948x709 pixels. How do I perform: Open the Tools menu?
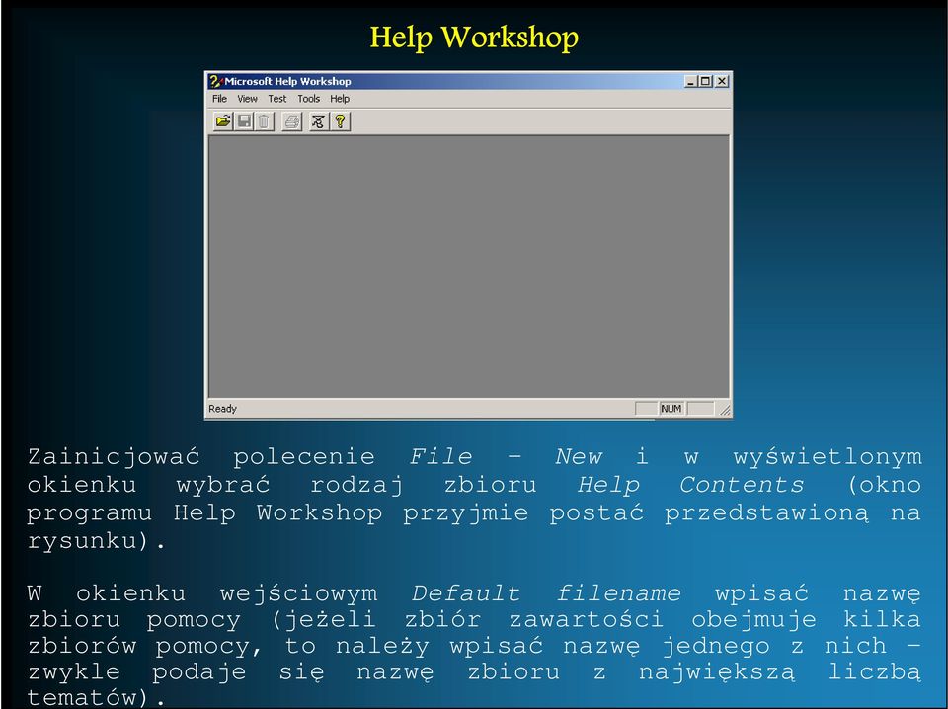click(x=308, y=99)
